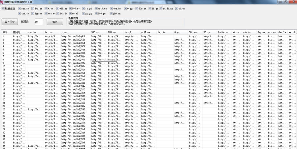Sort by the 50r.cn column header
297x149 pixels.
(195, 32)
